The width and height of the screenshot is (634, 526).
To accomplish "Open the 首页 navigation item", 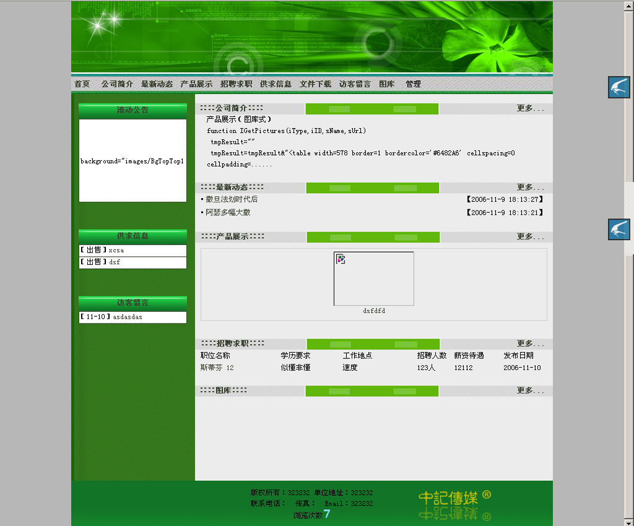I will point(82,84).
